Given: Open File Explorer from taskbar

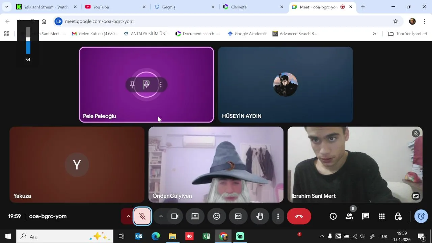Looking at the screenshot, I should pos(172,236).
